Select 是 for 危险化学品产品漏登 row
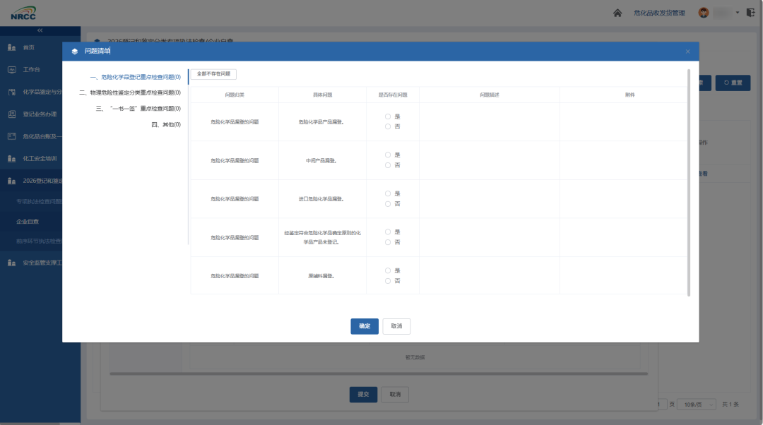 pyautogui.click(x=388, y=116)
